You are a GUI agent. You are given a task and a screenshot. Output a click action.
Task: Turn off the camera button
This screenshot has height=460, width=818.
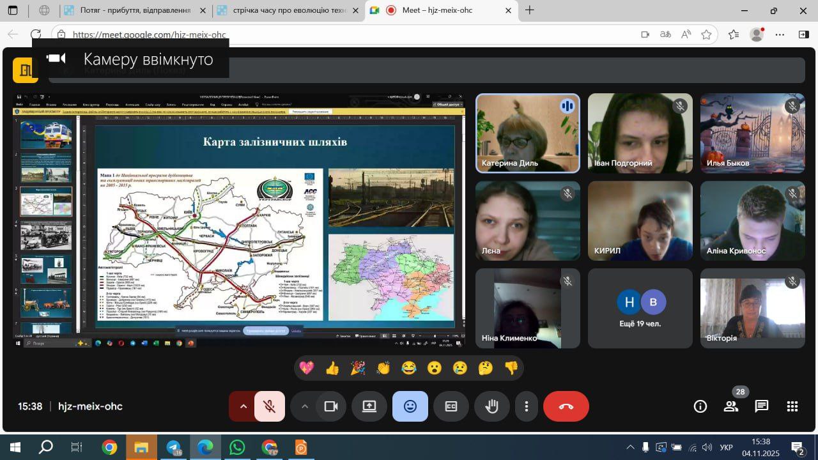tap(331, 406)
